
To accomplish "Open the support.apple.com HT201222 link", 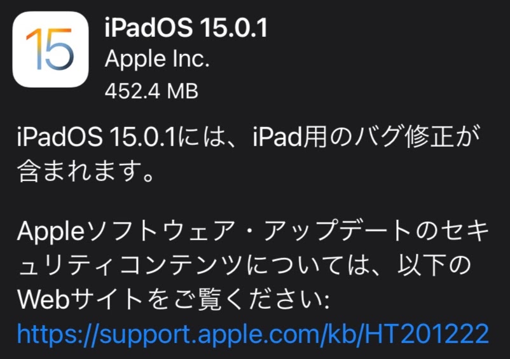I will [x=252, y=334].
